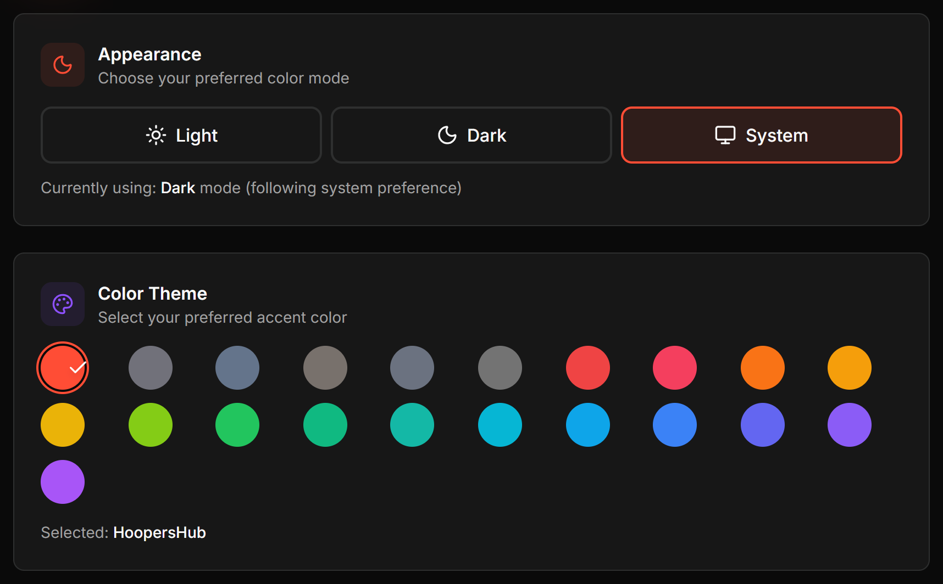The image size is (943, 584).
Task: Click the Appearance heading text
Action: coord(150,55)
